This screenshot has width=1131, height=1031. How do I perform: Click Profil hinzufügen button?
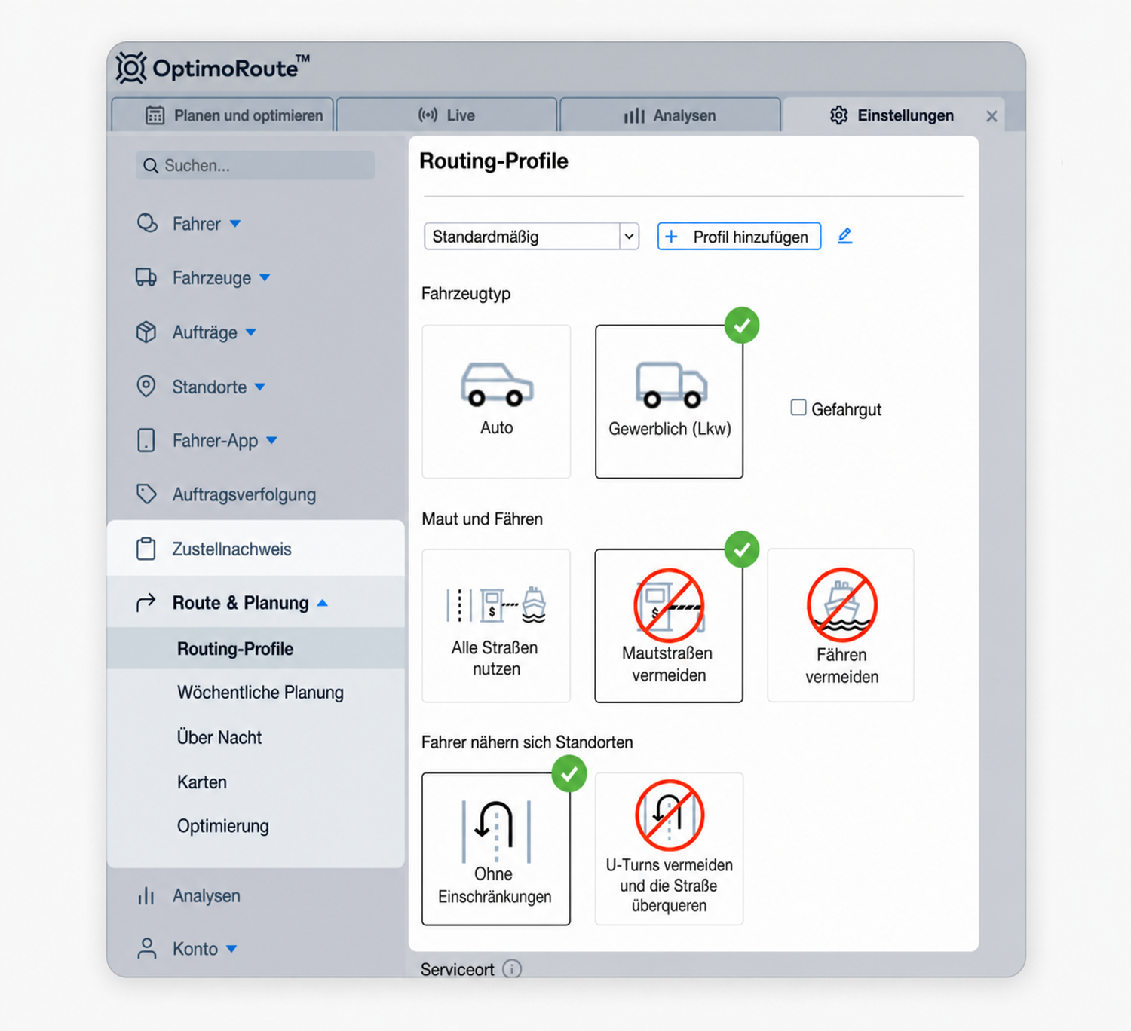[739, 237]
